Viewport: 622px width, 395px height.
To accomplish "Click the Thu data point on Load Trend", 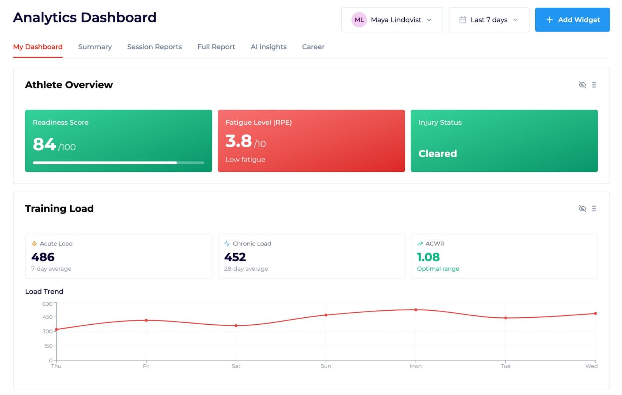I will pos(56,329).
